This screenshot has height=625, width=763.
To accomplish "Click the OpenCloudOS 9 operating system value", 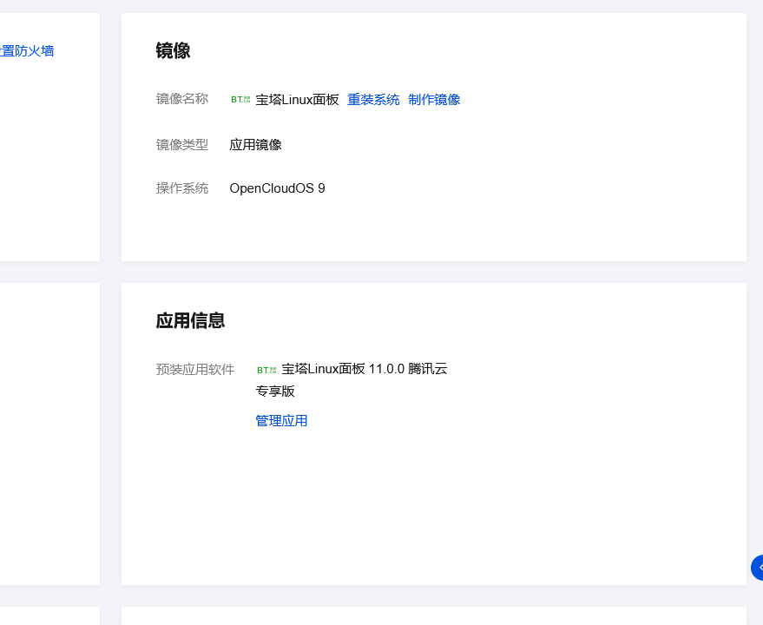I will [x=277, y=188].
